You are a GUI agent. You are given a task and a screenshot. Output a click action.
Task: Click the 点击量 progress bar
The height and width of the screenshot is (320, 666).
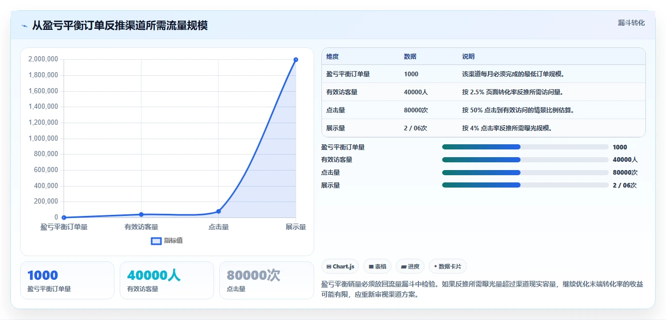[525, 173]
